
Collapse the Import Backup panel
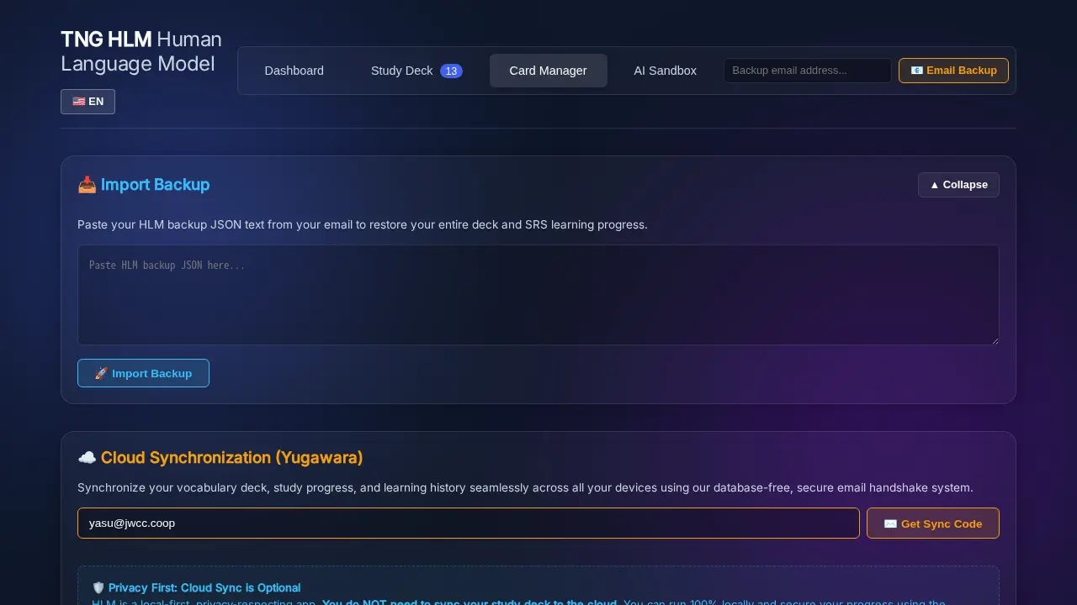(x=958, y=185)
